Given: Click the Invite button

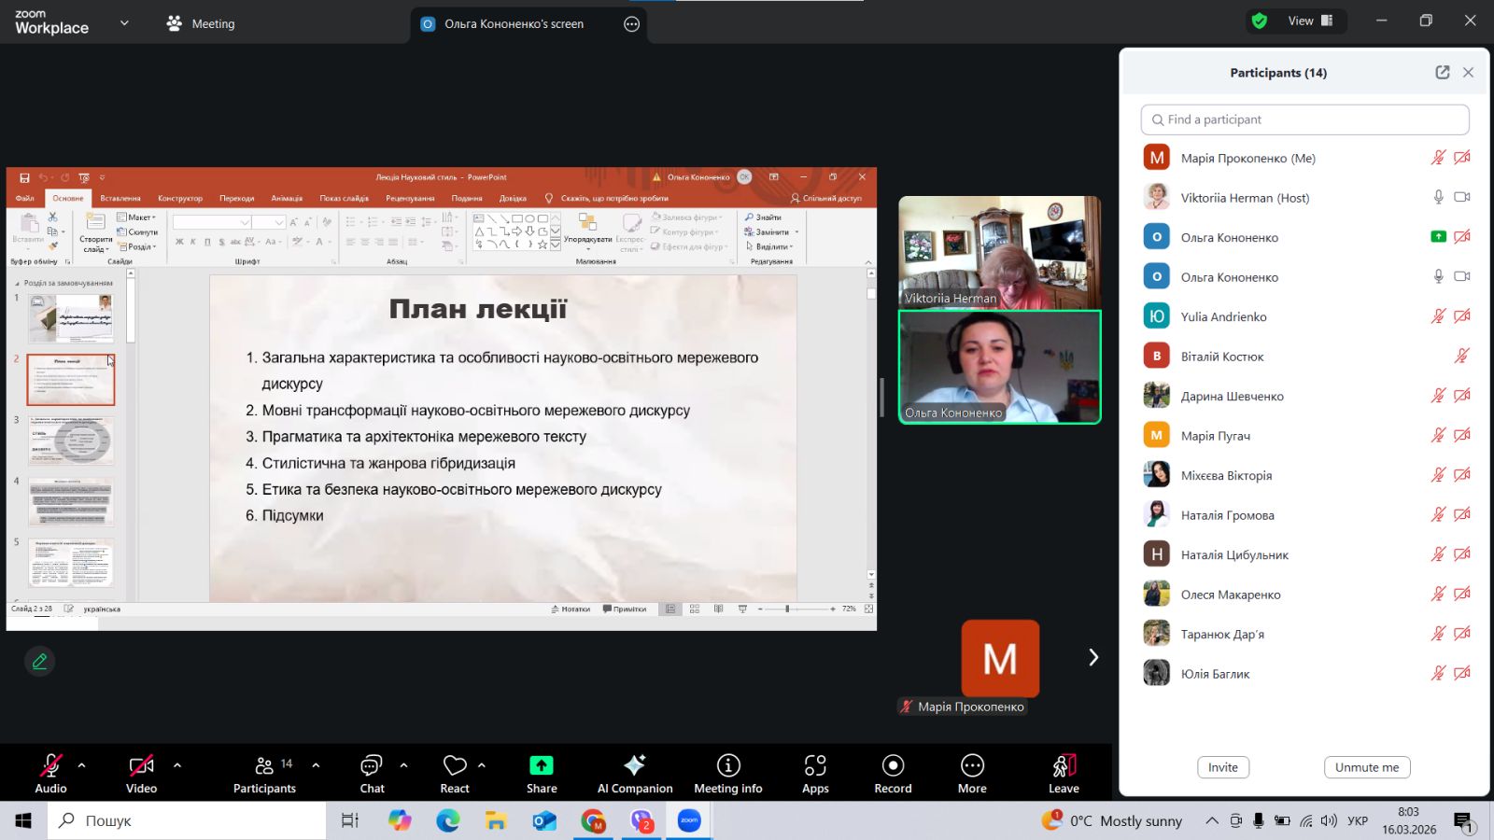Looking at the screenshot, I should pyautogui.click(x=1222, y=767).
